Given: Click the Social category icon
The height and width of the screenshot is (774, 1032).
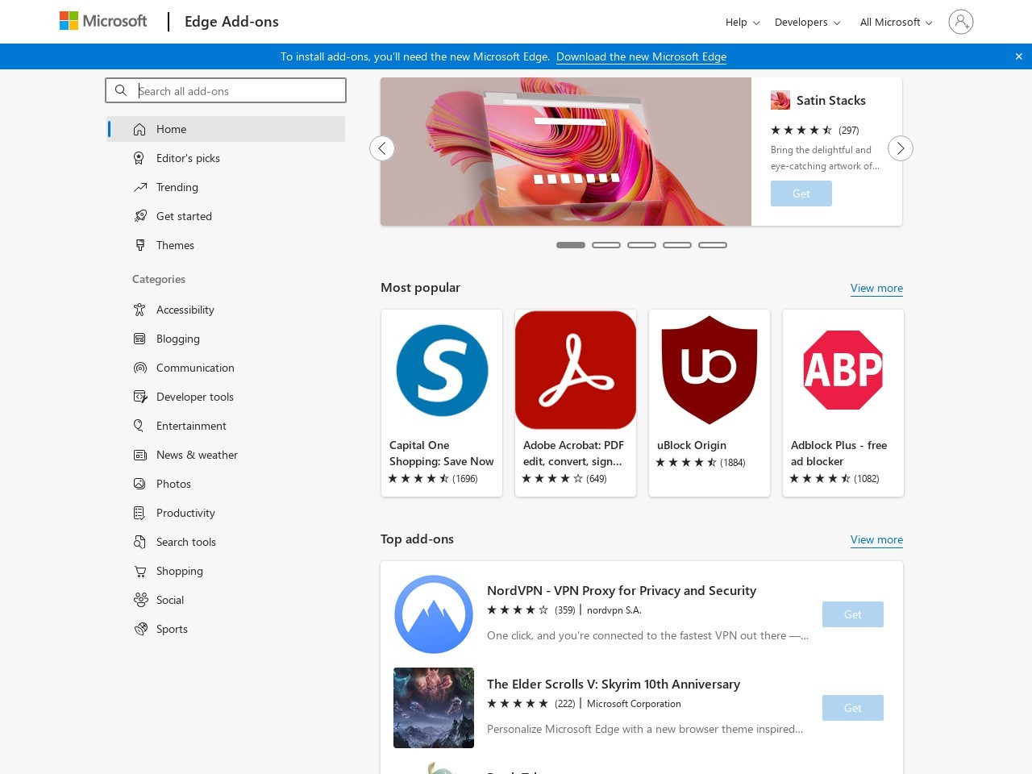Looking at the screenshot, I should click(139, 600).
